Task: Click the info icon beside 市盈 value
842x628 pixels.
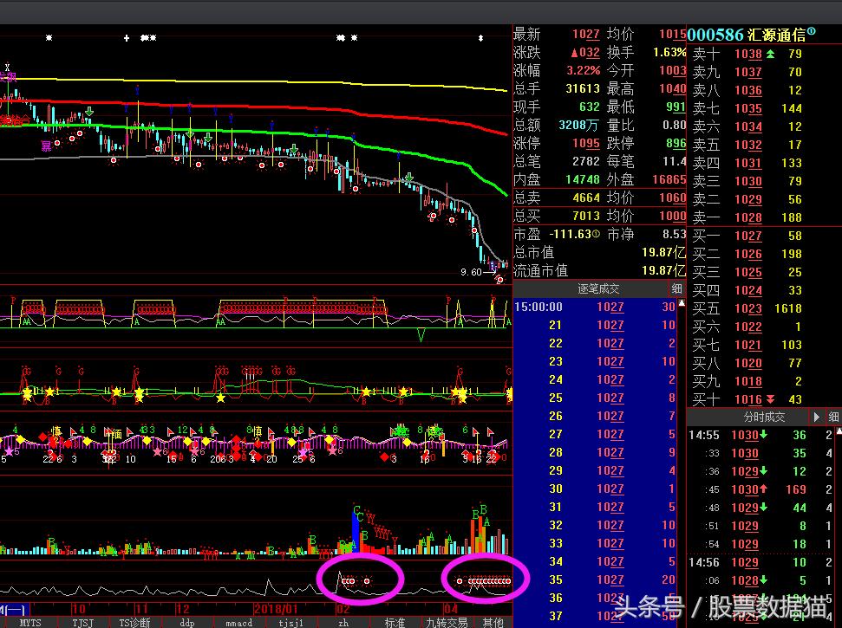Action: point(597,234)
